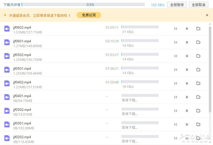Click the jjf0602.mp4 video file icon

[x=7, y=29]
